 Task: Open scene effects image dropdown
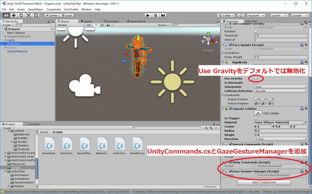pyautogui.click(x=109, y=25)
